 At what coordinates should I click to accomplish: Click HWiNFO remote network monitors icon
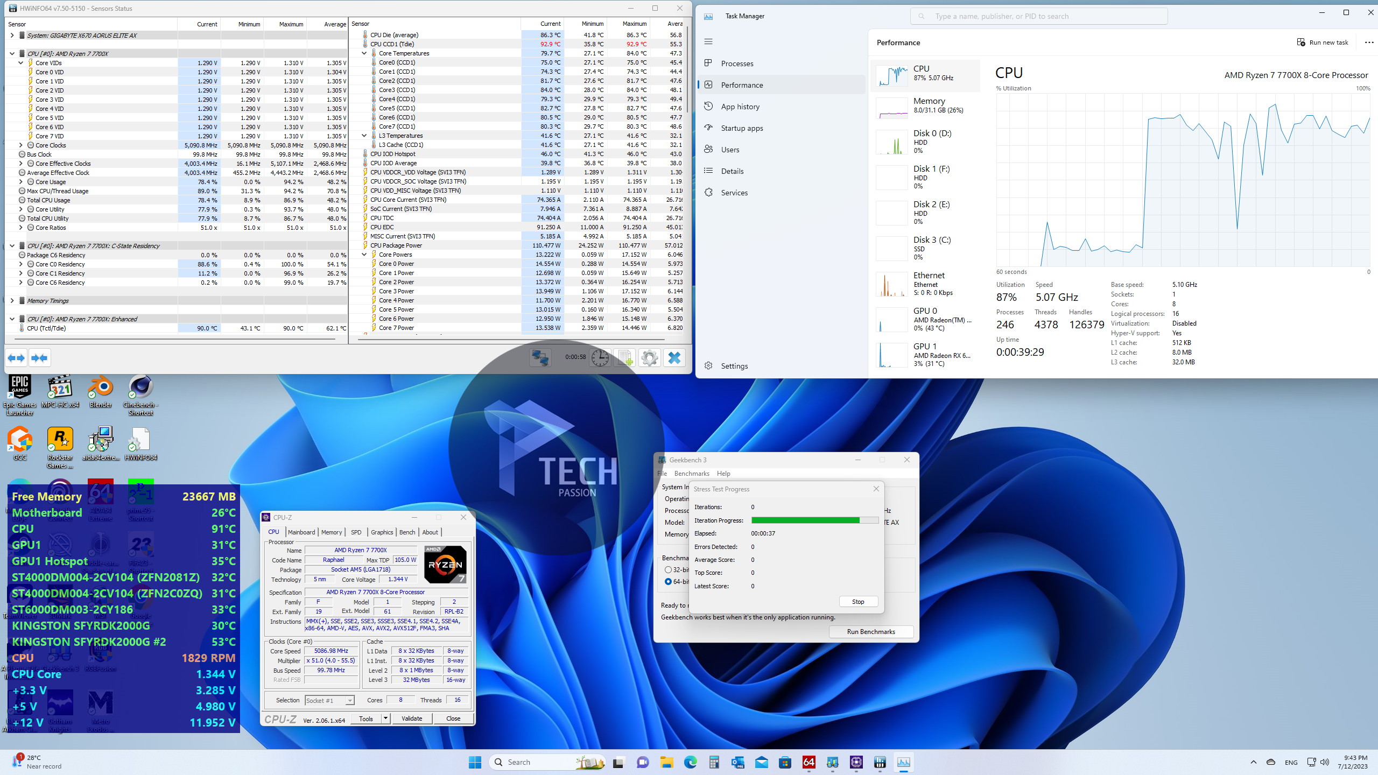tap(540, 358)
